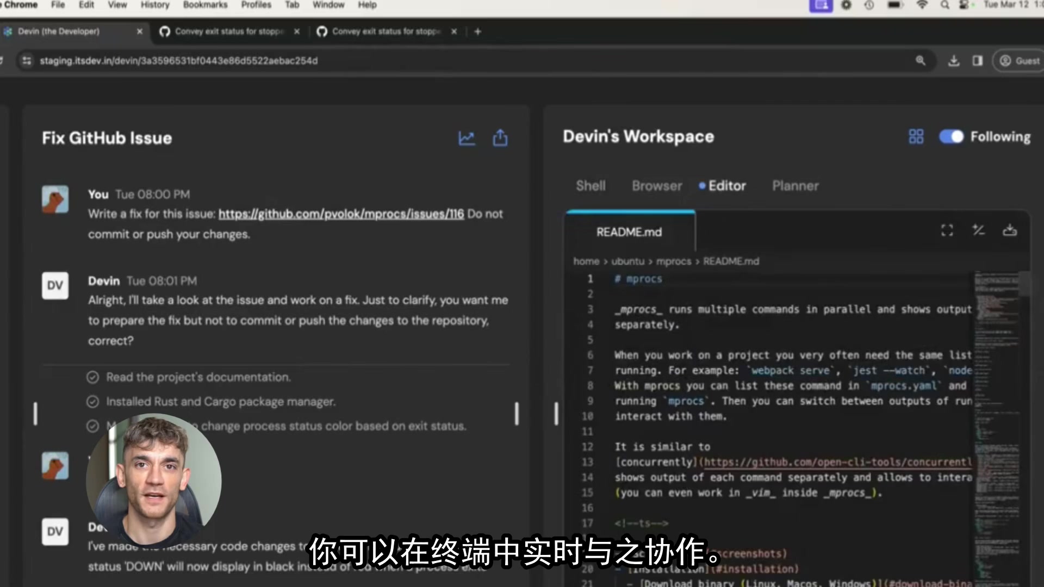The height and width of the screenshot is (587, 1044).
Task: Click the diff toggle icon in editor
Action: 978,230
